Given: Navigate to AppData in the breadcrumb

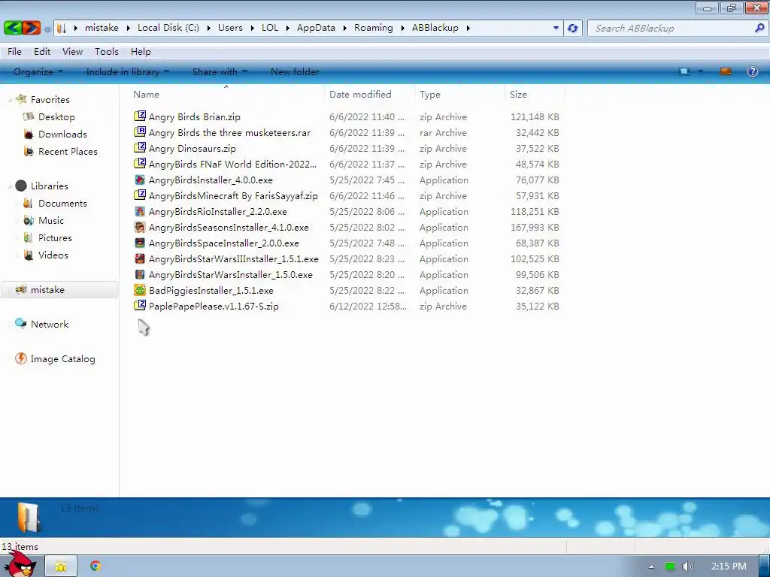Looking at the screenshot, I should click(316, 28).
